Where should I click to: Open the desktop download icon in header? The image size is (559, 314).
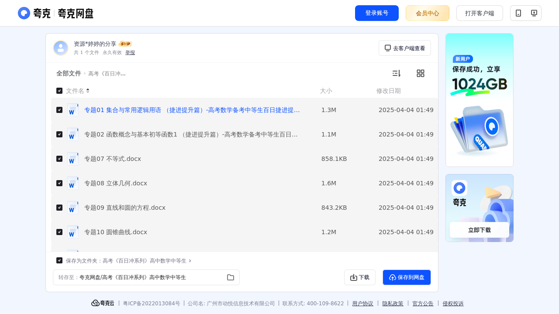coord(534,13)
